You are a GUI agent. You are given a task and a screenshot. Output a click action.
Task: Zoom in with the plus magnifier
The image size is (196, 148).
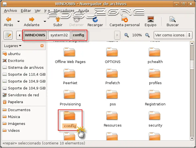147,35
